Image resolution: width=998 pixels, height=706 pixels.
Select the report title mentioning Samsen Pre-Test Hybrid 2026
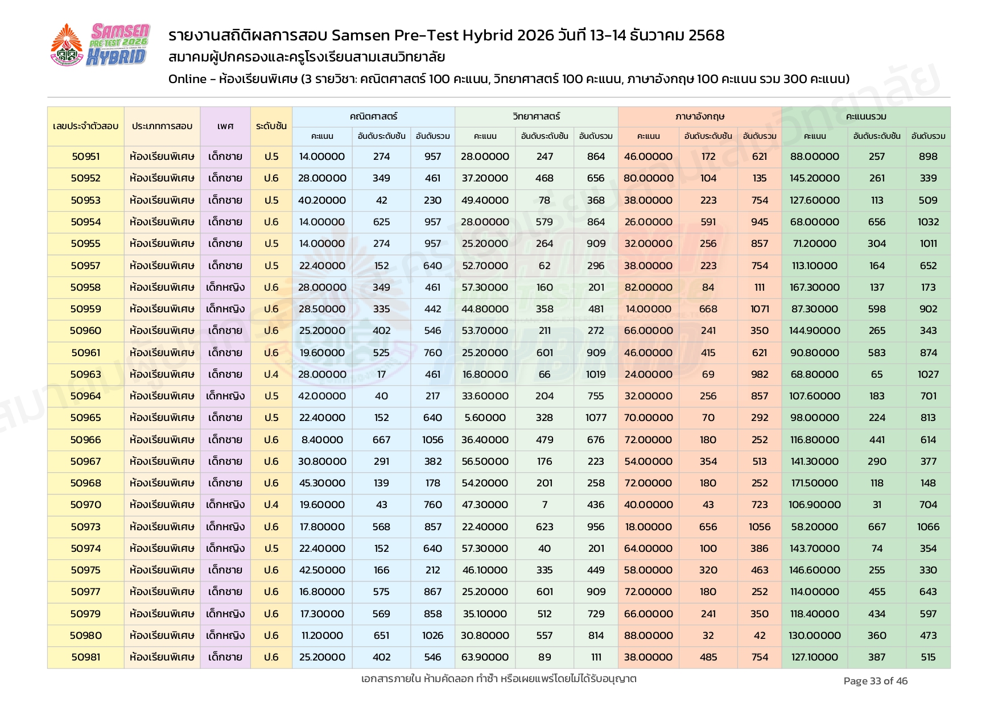[x=446, y=35]
